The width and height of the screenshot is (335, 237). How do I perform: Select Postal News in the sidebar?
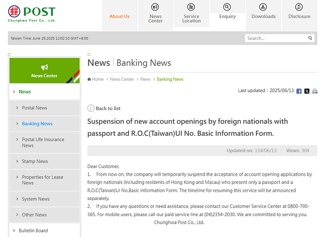34,108
